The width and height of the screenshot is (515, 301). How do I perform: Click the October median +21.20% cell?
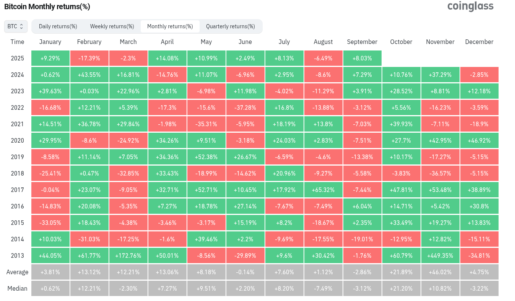(401, 288)
